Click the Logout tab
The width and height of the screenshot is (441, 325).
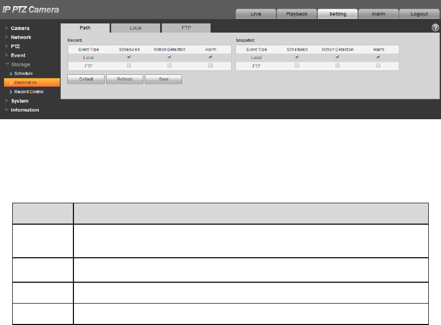pyautogui.click(x=419, y=14)
